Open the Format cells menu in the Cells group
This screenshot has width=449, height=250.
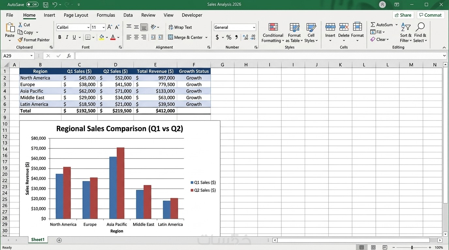357,32
